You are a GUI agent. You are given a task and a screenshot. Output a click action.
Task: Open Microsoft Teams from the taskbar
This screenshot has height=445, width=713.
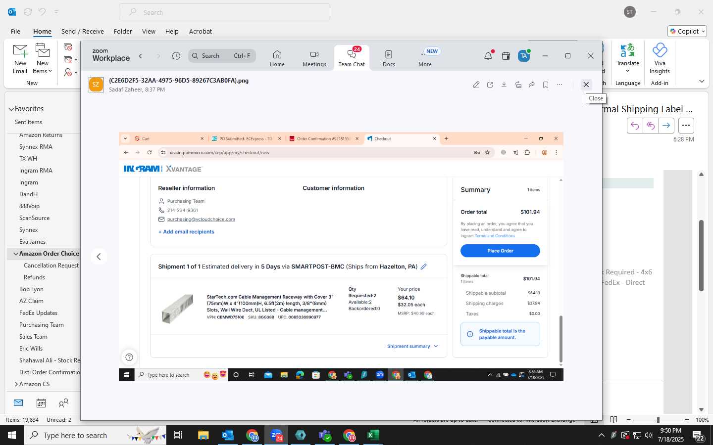click(325, 435)
